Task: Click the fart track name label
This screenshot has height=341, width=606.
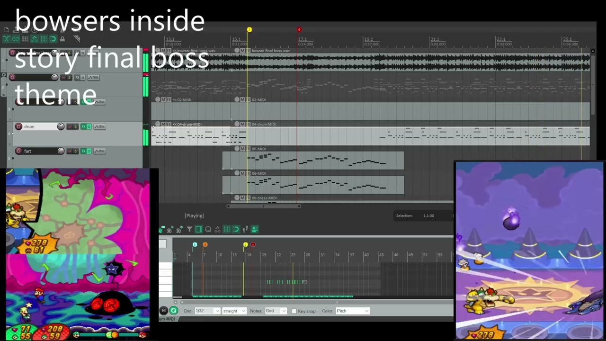Action: [x=27, y=151]
